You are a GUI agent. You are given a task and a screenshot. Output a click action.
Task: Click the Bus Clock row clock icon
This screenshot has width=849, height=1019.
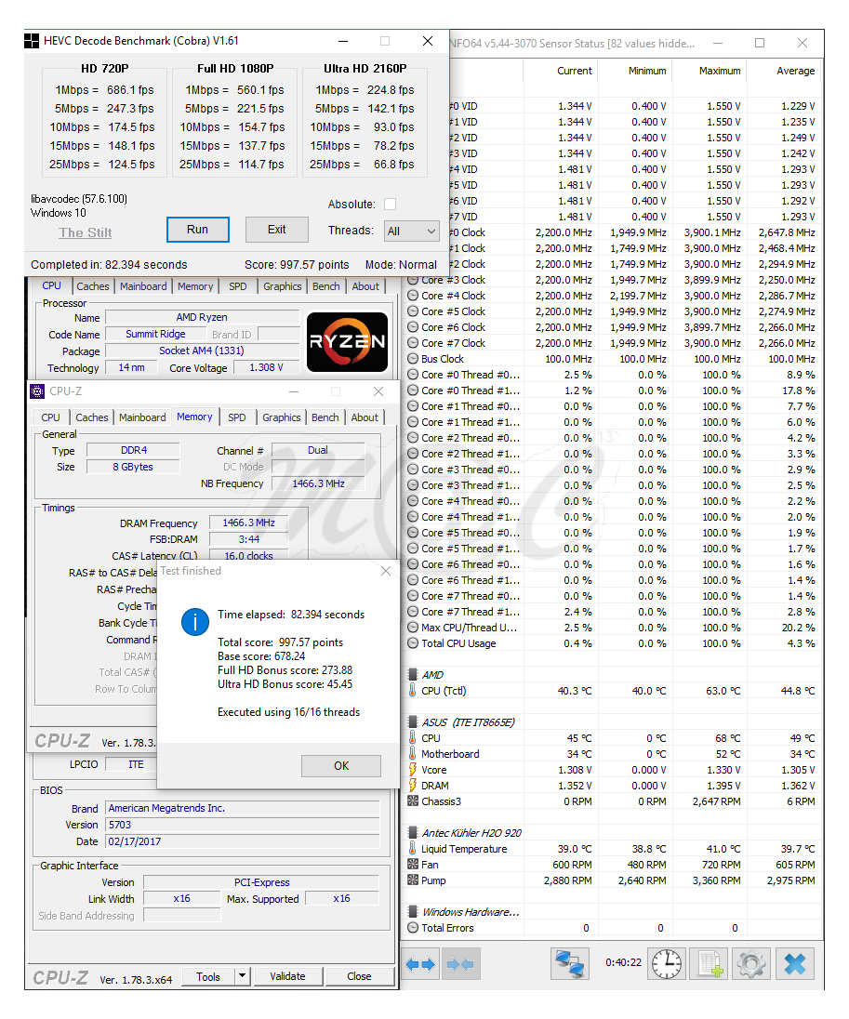tap(413, 359)
